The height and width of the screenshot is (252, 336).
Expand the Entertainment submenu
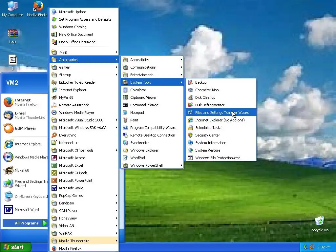pyautogui.click(x=152, y=74)
